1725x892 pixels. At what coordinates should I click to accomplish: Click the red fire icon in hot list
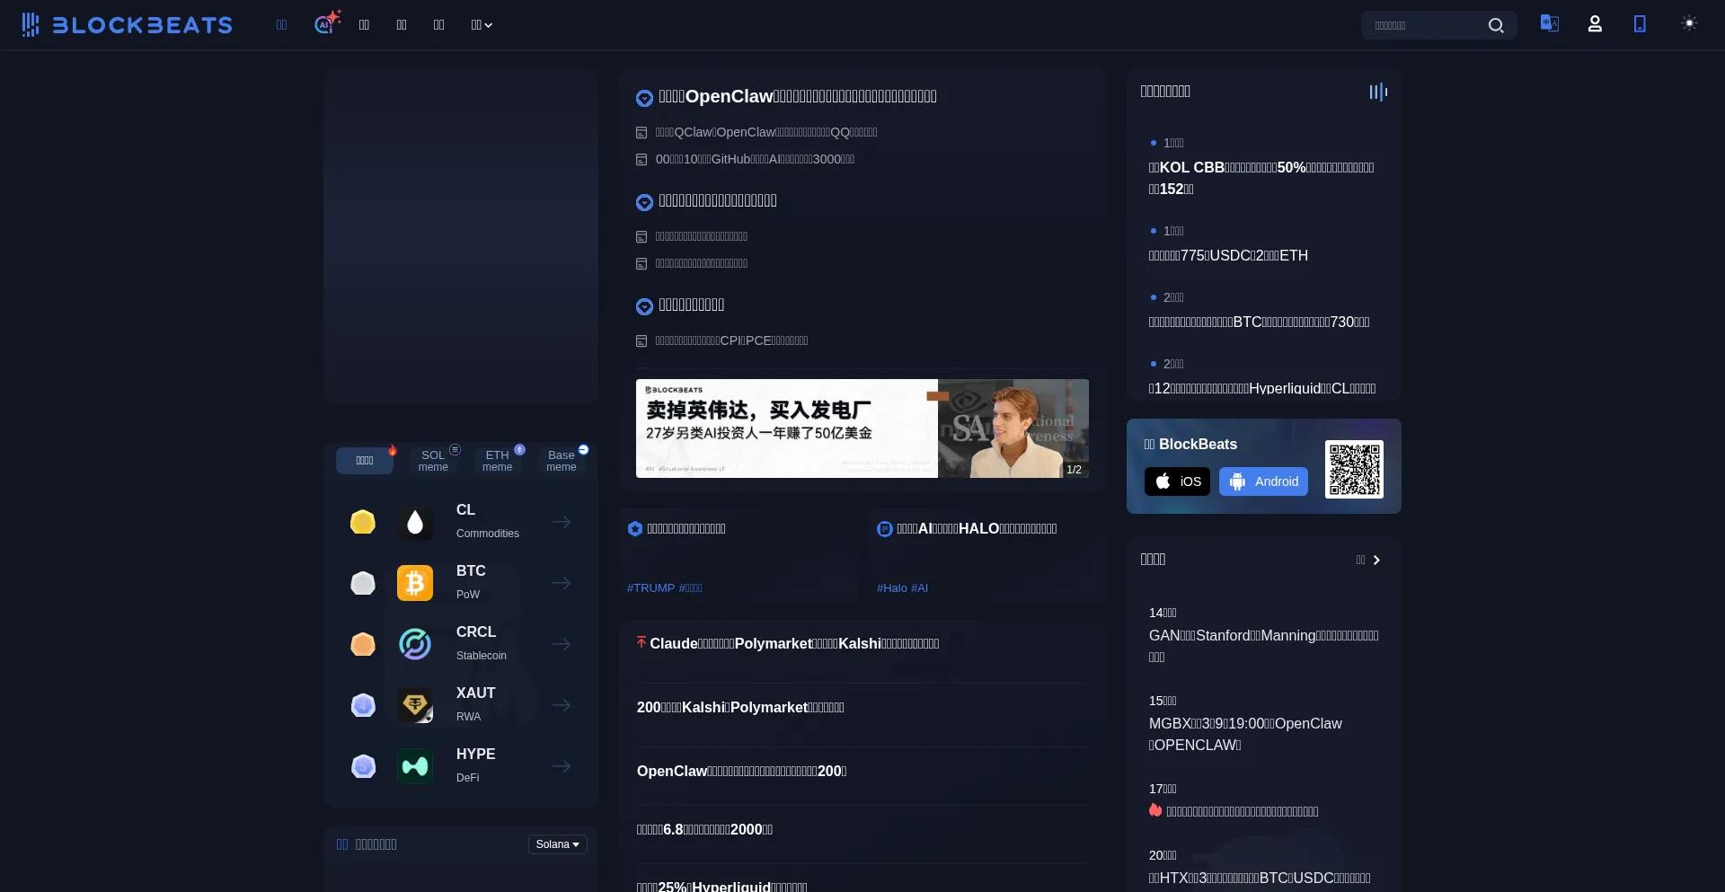click(1155, 810)
